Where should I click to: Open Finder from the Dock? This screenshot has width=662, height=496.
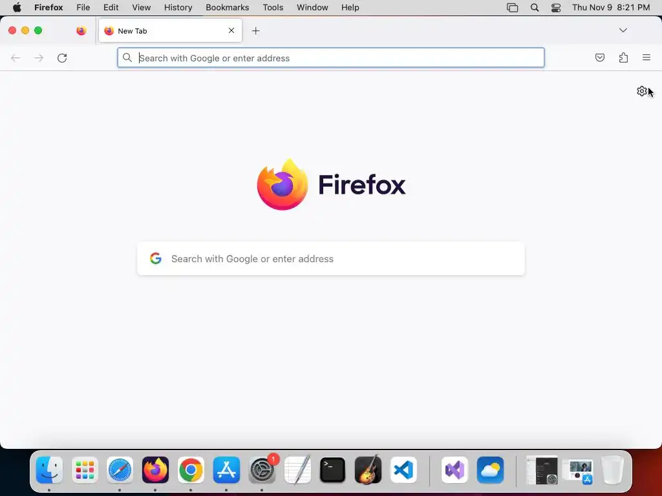49,470
